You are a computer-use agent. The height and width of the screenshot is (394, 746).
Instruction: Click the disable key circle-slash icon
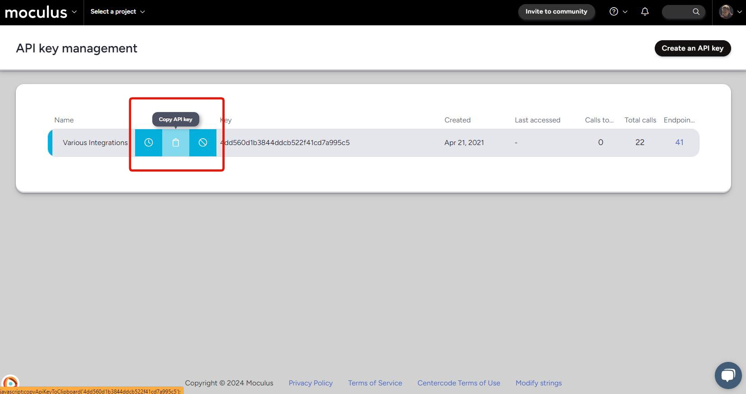pos(203,143)
